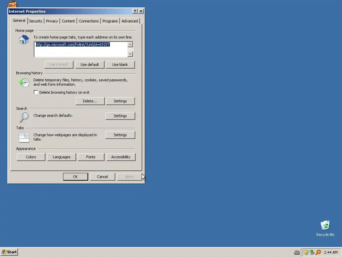The height and width of the screenshot is (257, 342).
Task: Select the General tab
Action: pos(19,20)
